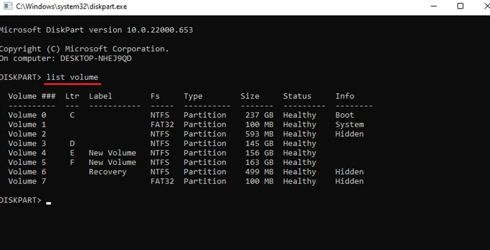Viewport: 490px width, 250px height.
Task: Click drive letter F for Volume 5
Action: pos(72,162)
